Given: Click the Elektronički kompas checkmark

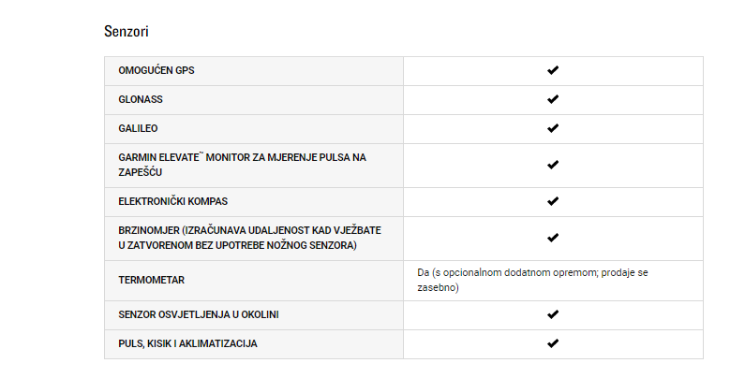Looking at the screenshot, I should click(553, 201).
